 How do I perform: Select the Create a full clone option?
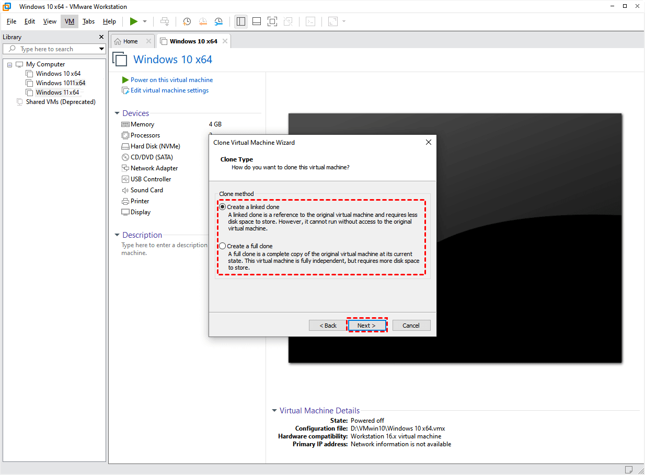223,246
